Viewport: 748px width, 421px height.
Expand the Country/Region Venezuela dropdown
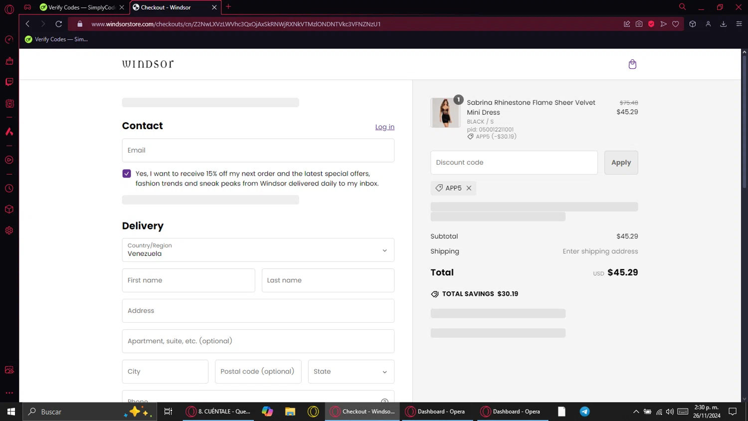(x=258, y=250)
